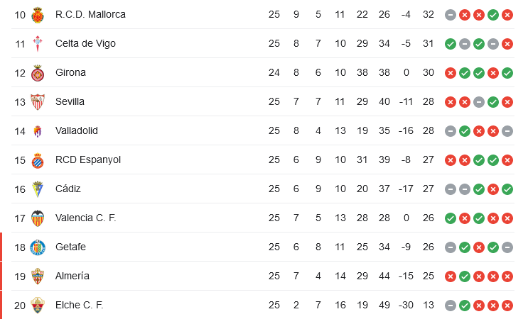Click the Celta de Vigo crest icon

coord(38,44)
